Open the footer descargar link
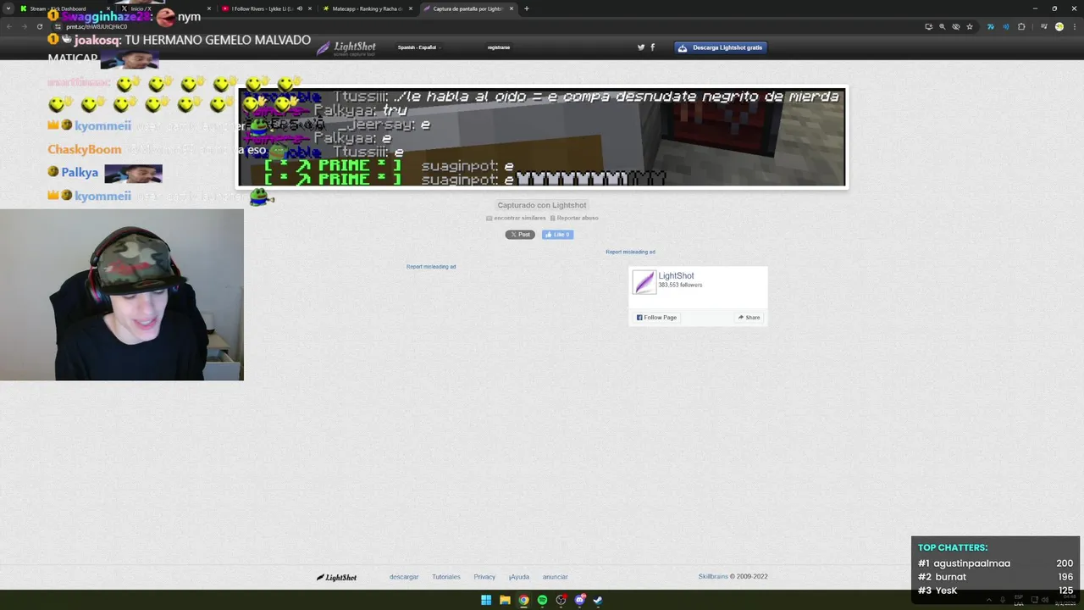 [x=404, y=577]
